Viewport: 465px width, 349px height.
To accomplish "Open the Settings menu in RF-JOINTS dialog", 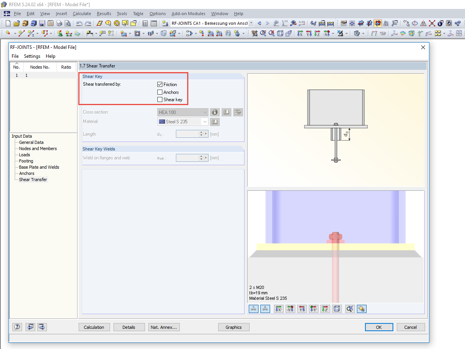I will point(32,56).
